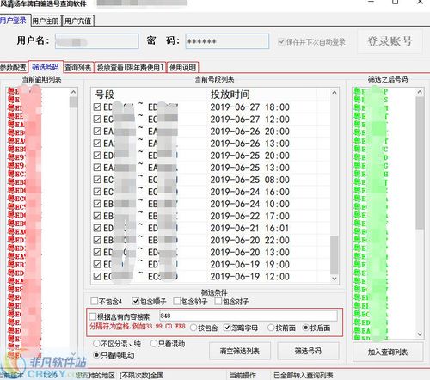Click the 投放时间 column header
The height and width of the screenshot is (380, 430).
(x=230, y=95)
